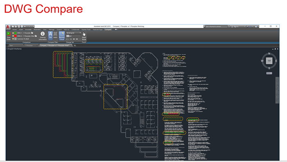Go to next change set arrow

click(77, 39)
